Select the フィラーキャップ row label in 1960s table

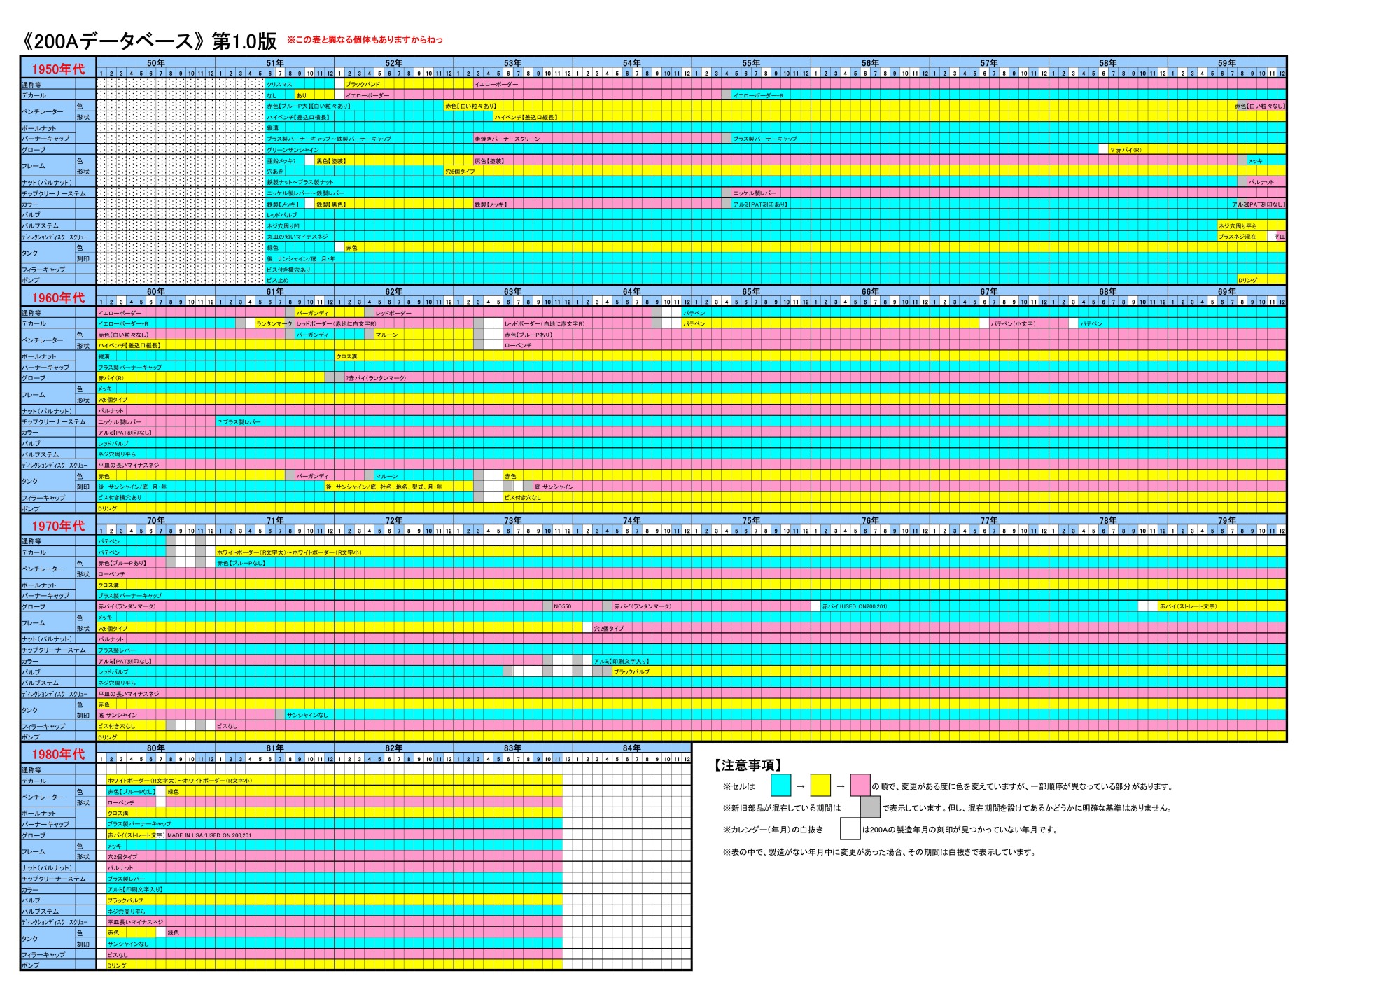[43, 498]
